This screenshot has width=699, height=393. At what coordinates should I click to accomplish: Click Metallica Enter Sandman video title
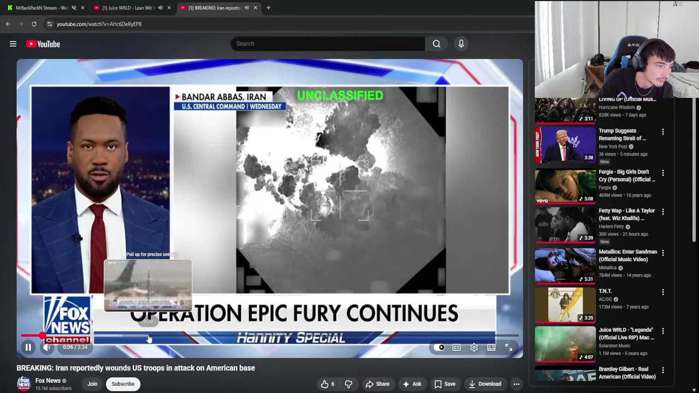(627, 255)
